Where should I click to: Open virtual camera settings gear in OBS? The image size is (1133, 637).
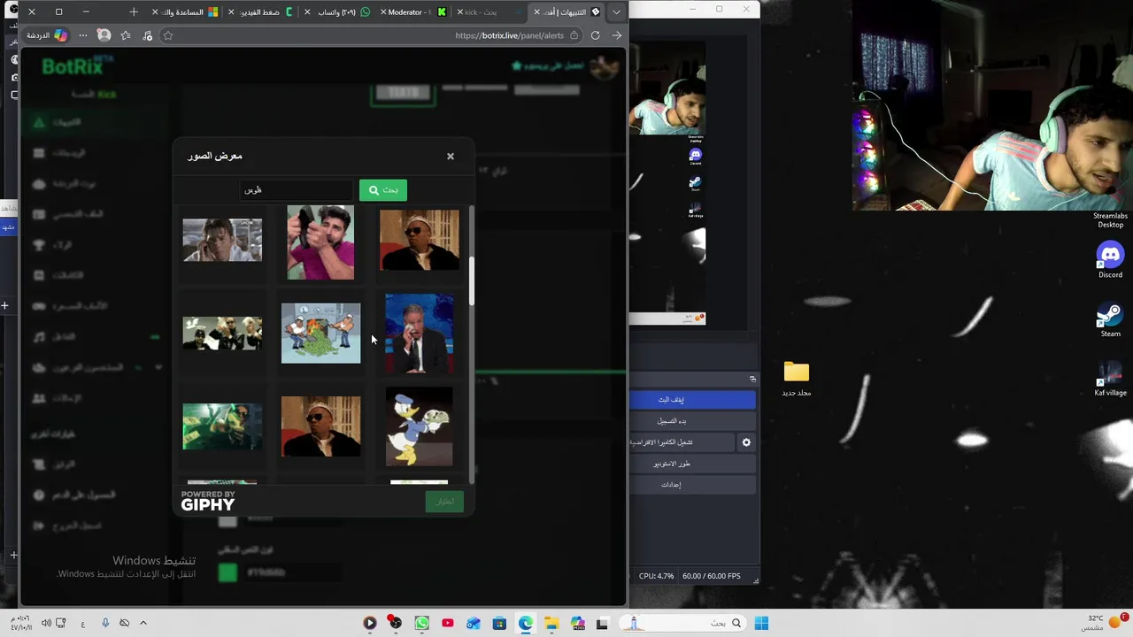(746, 442)
